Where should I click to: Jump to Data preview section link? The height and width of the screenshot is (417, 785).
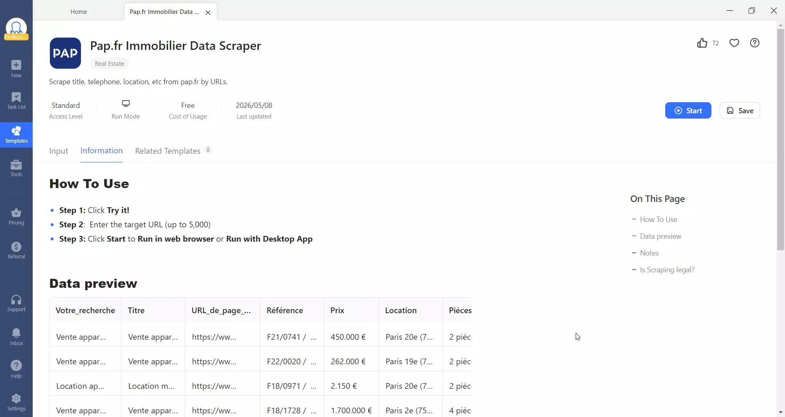[x=660, y=236]
